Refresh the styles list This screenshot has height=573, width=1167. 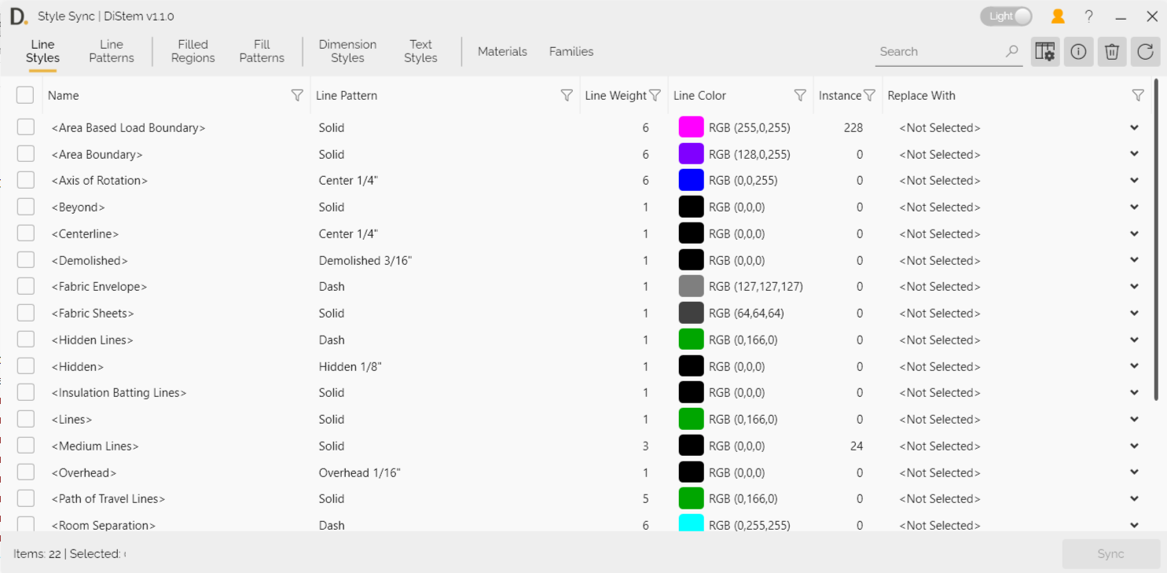(x=1145, y=51)
